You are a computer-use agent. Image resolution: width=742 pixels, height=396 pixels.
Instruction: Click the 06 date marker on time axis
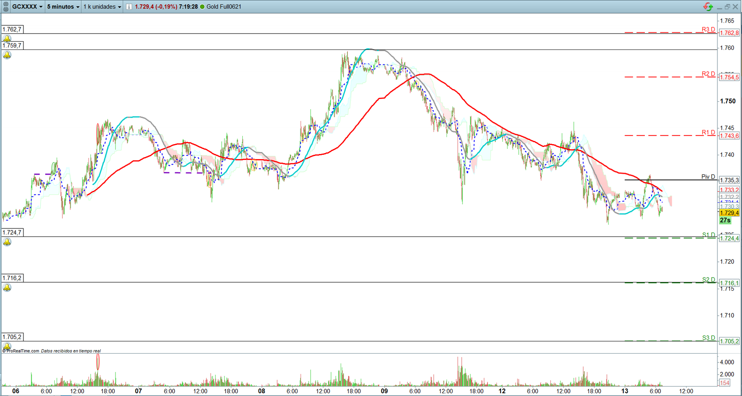tap(15, 391)
